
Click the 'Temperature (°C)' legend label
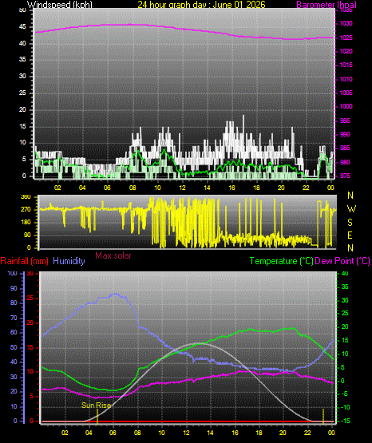[281, 261]
